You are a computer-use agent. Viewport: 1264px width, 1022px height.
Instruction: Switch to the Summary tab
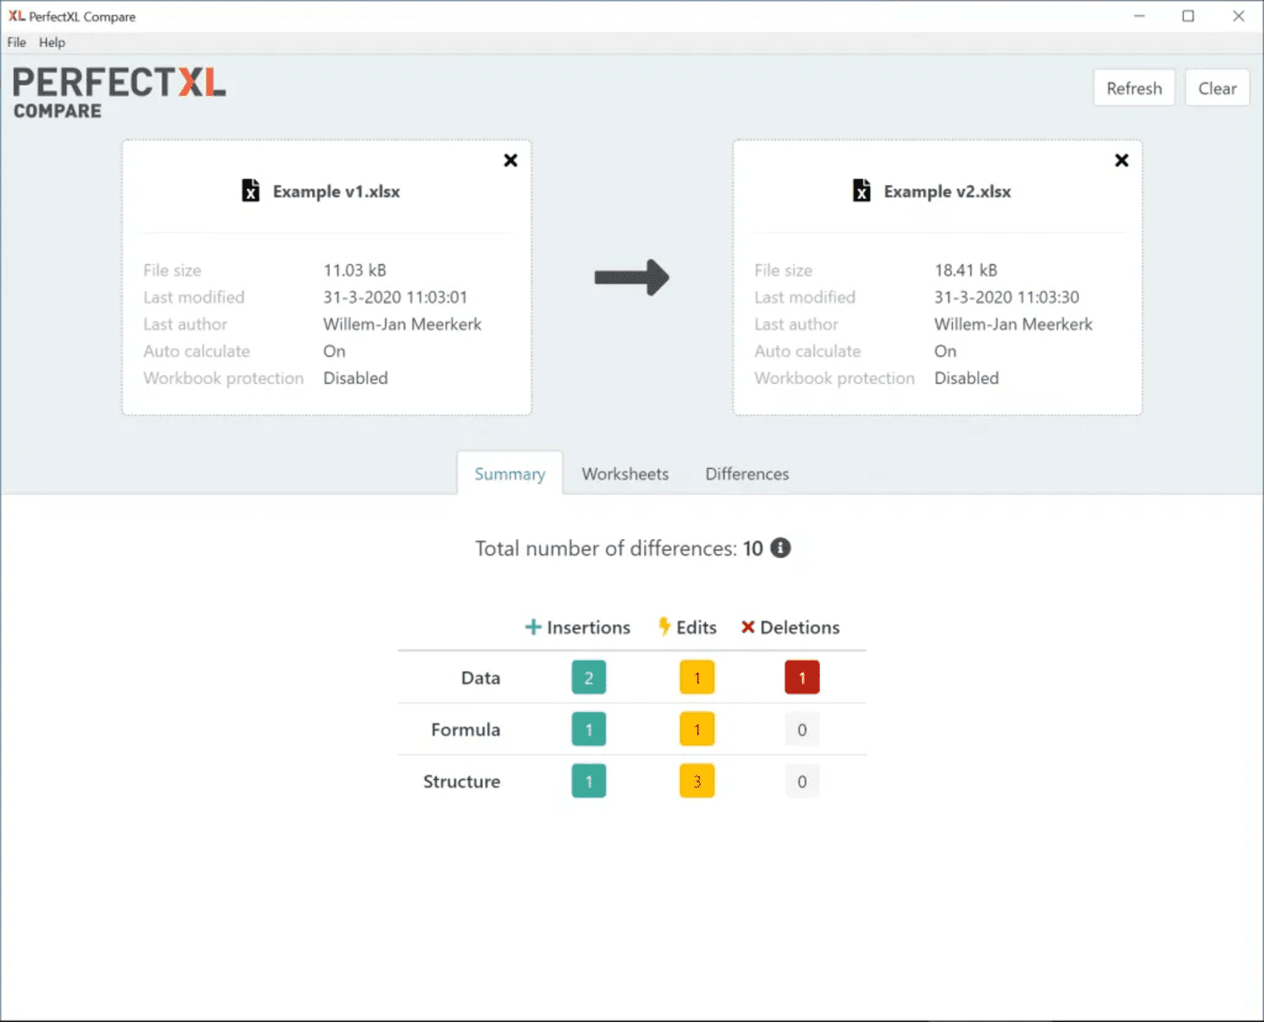509,473
